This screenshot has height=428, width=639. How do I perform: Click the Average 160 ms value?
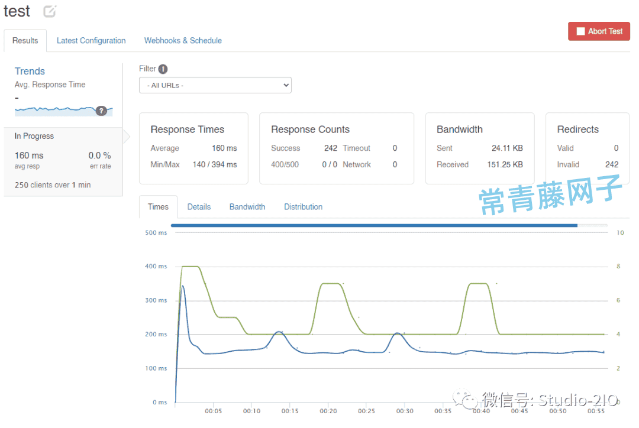coord(224,148)
